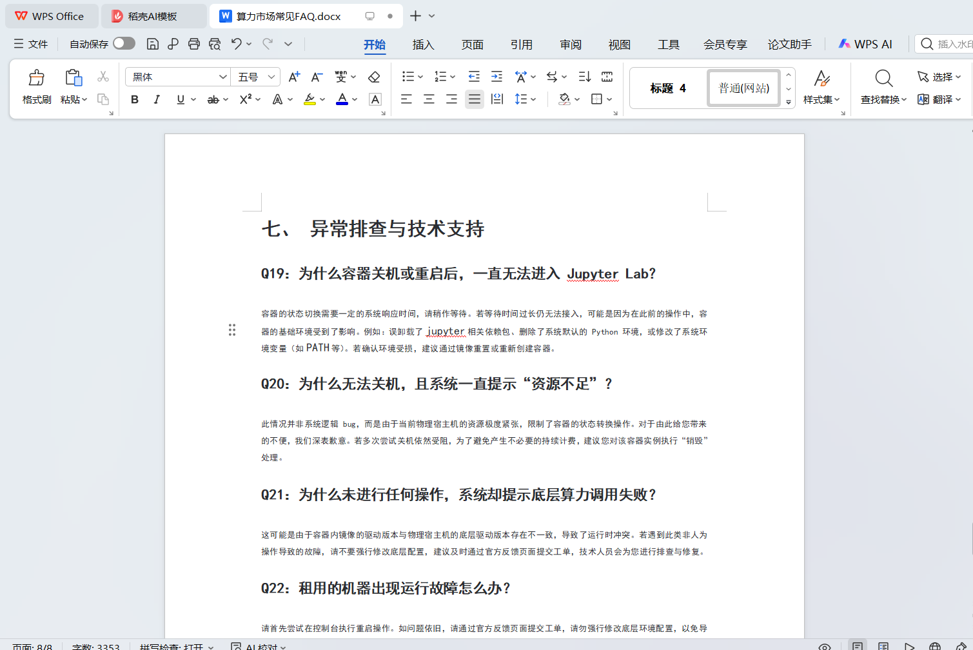Click the character border A icon

pyautogui.click(x=375, y=99)
